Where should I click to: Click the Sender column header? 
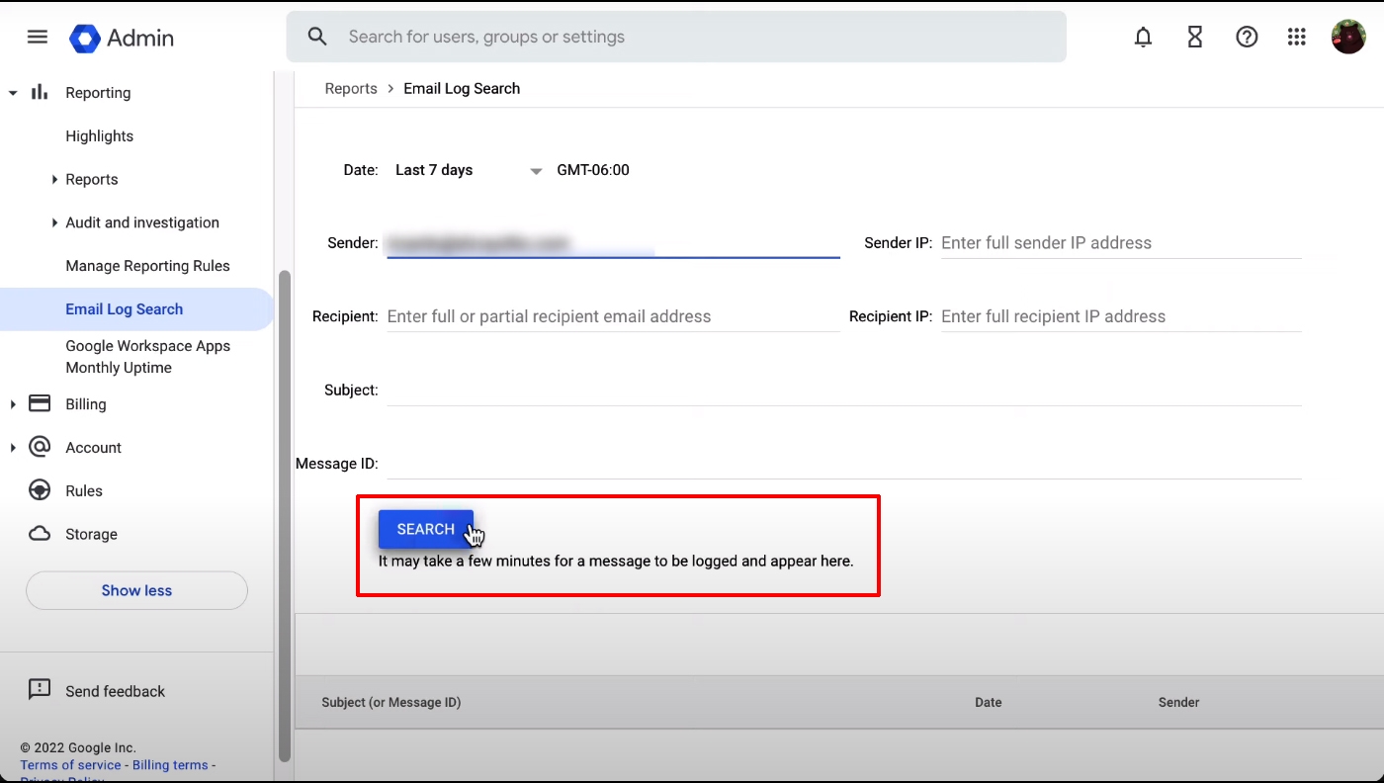(1178, 703)
